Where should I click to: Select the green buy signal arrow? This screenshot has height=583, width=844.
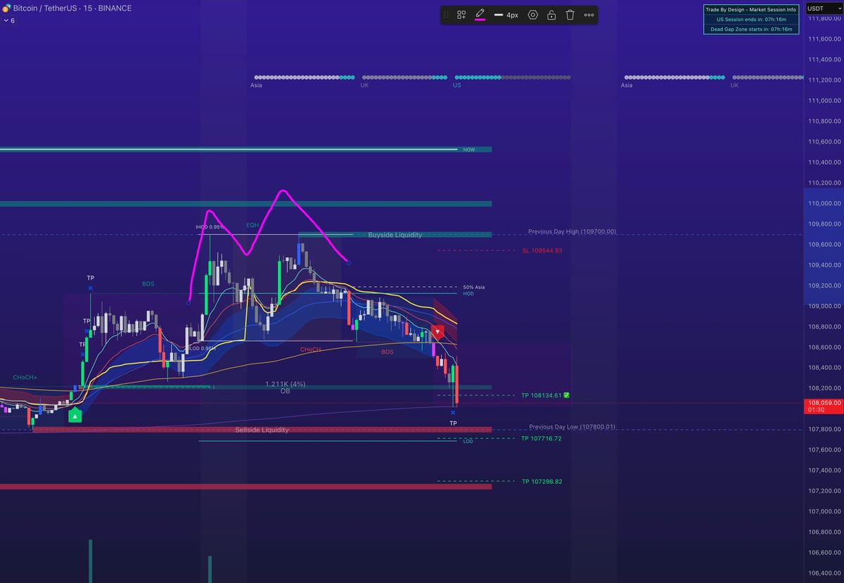tap(75, 415)
